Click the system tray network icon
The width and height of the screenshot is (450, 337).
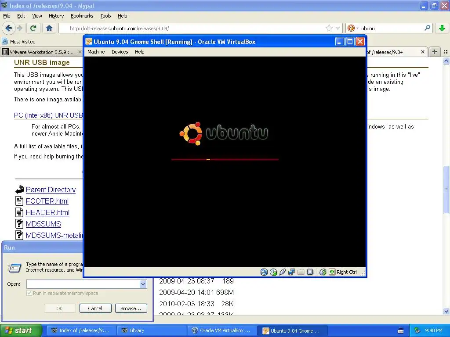[x=417, y=331]
